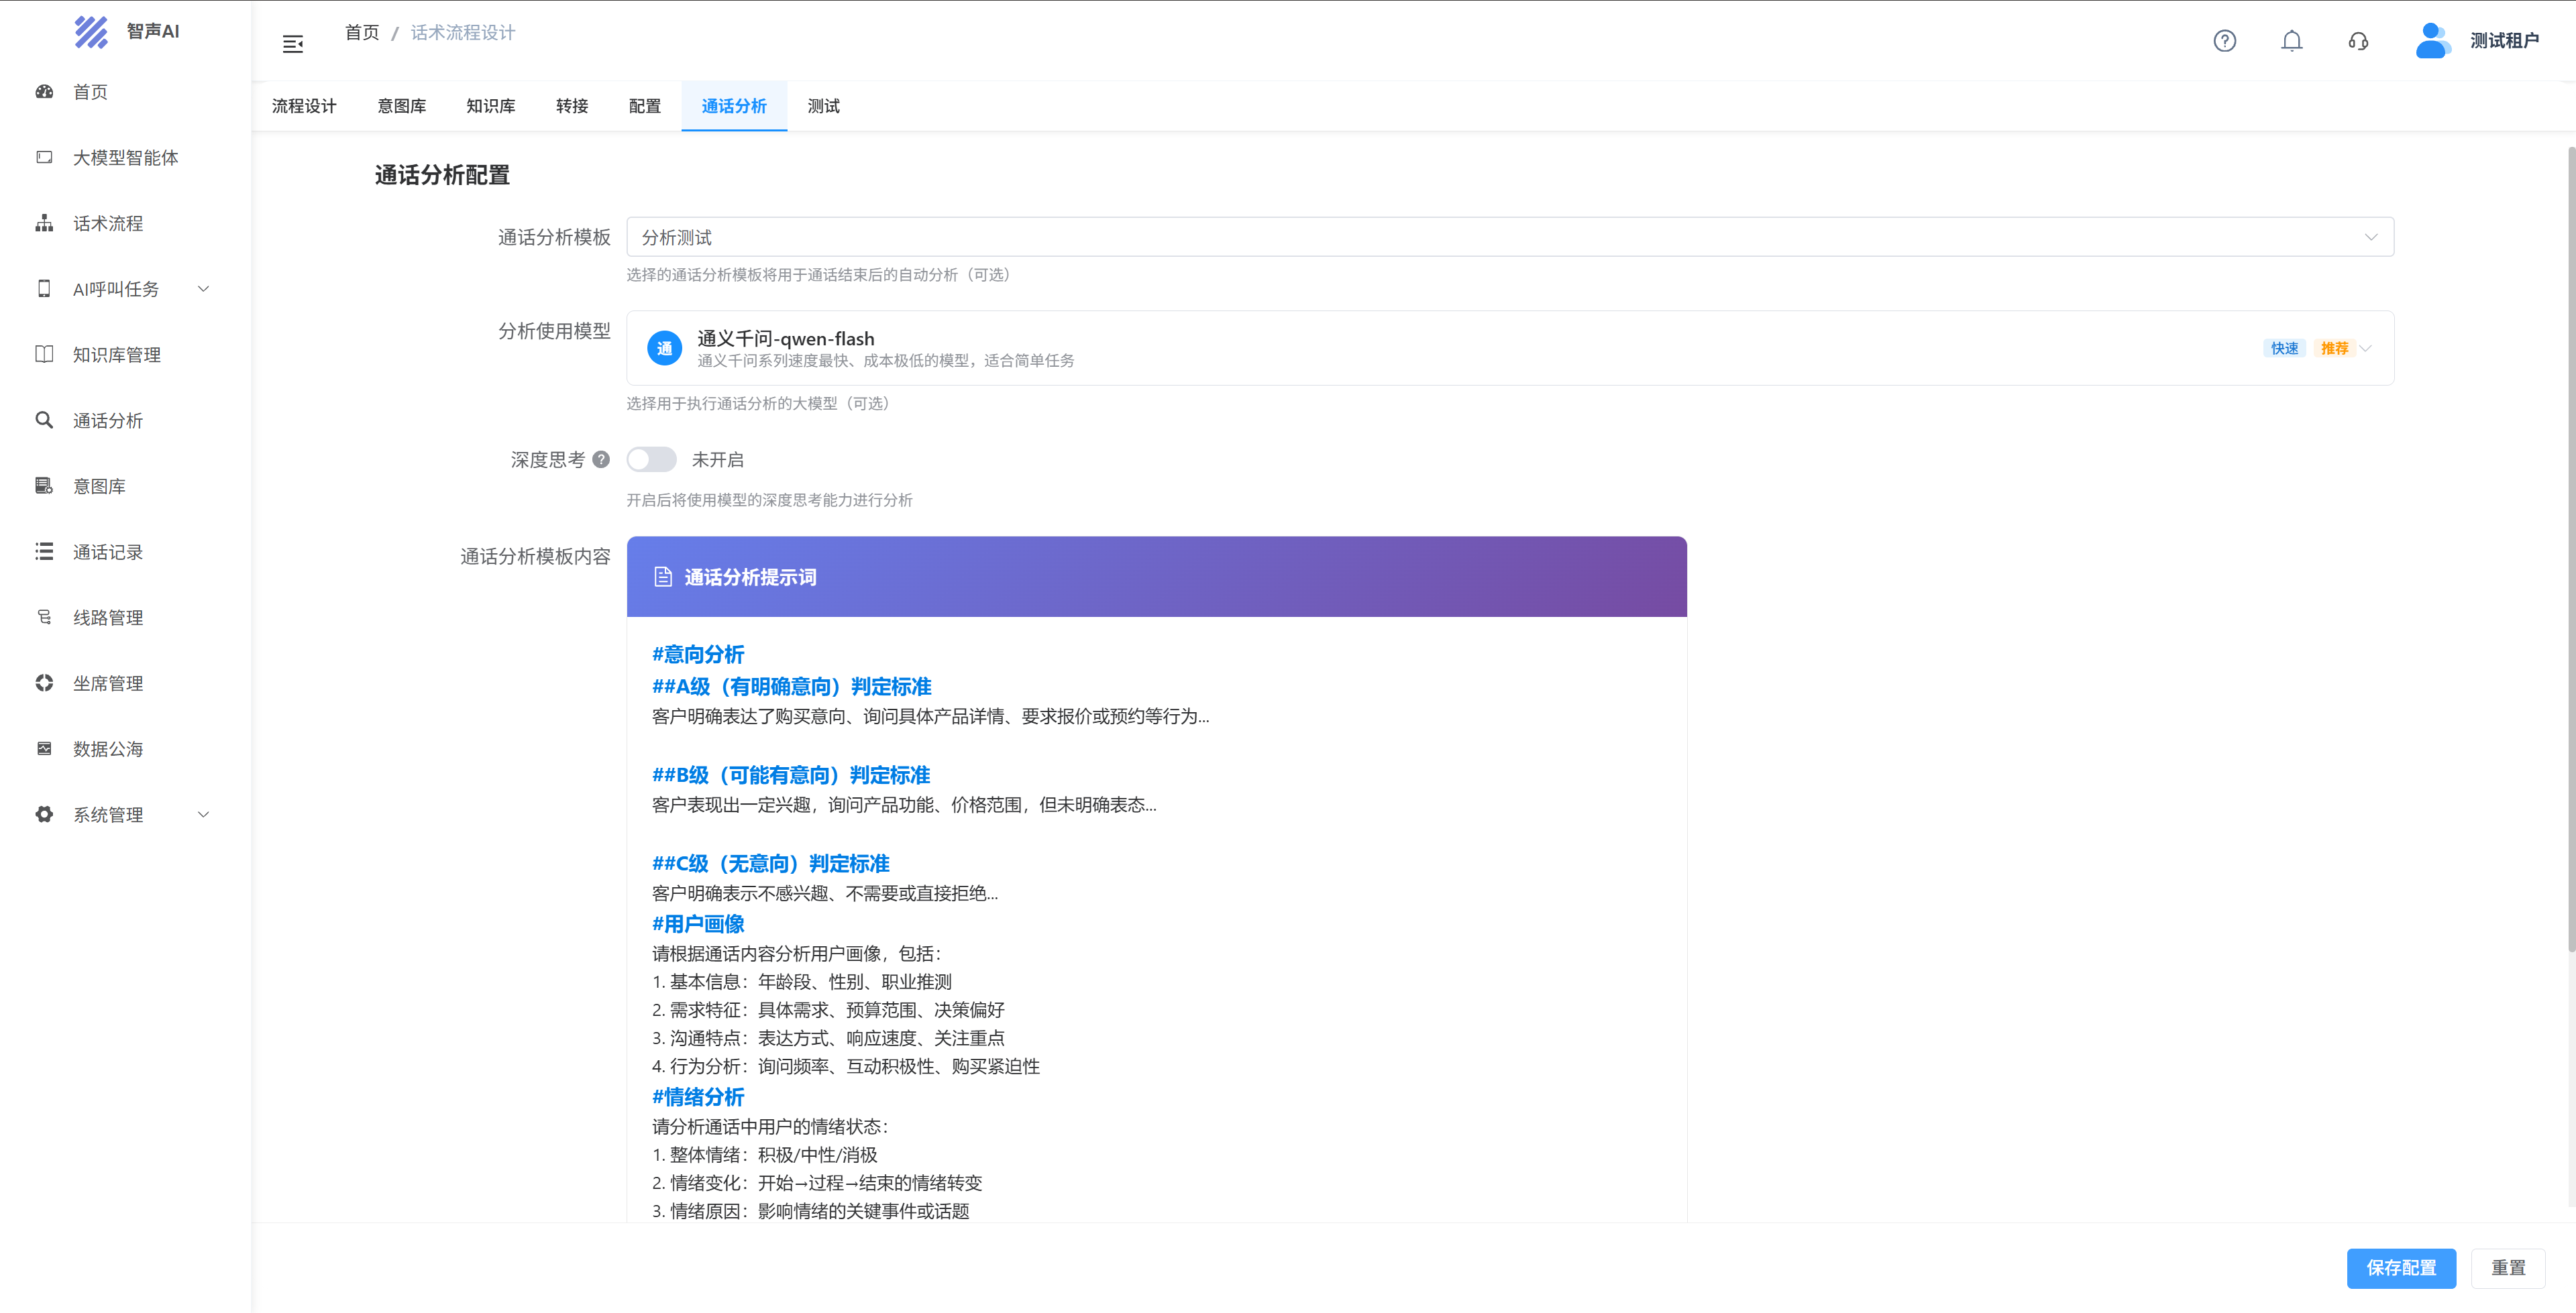
Task: Open the help question mark icon
Action: coord(2224,41)
